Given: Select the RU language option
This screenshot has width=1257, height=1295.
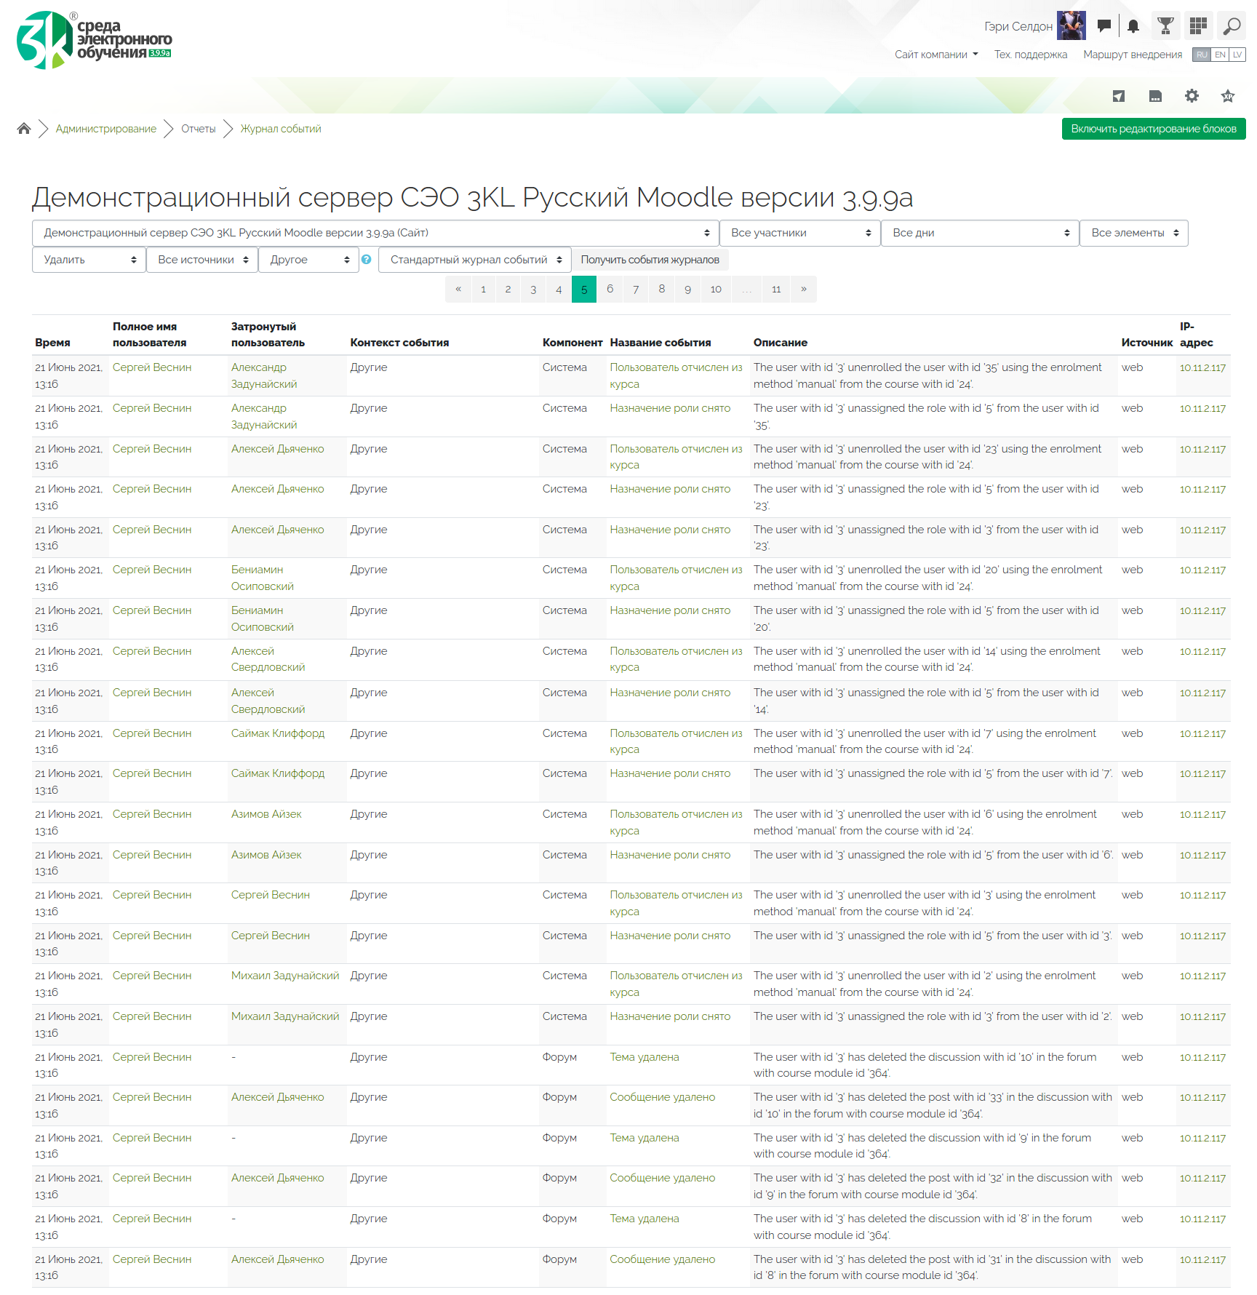Looking at the screenshot, I should pos(1202,55).
